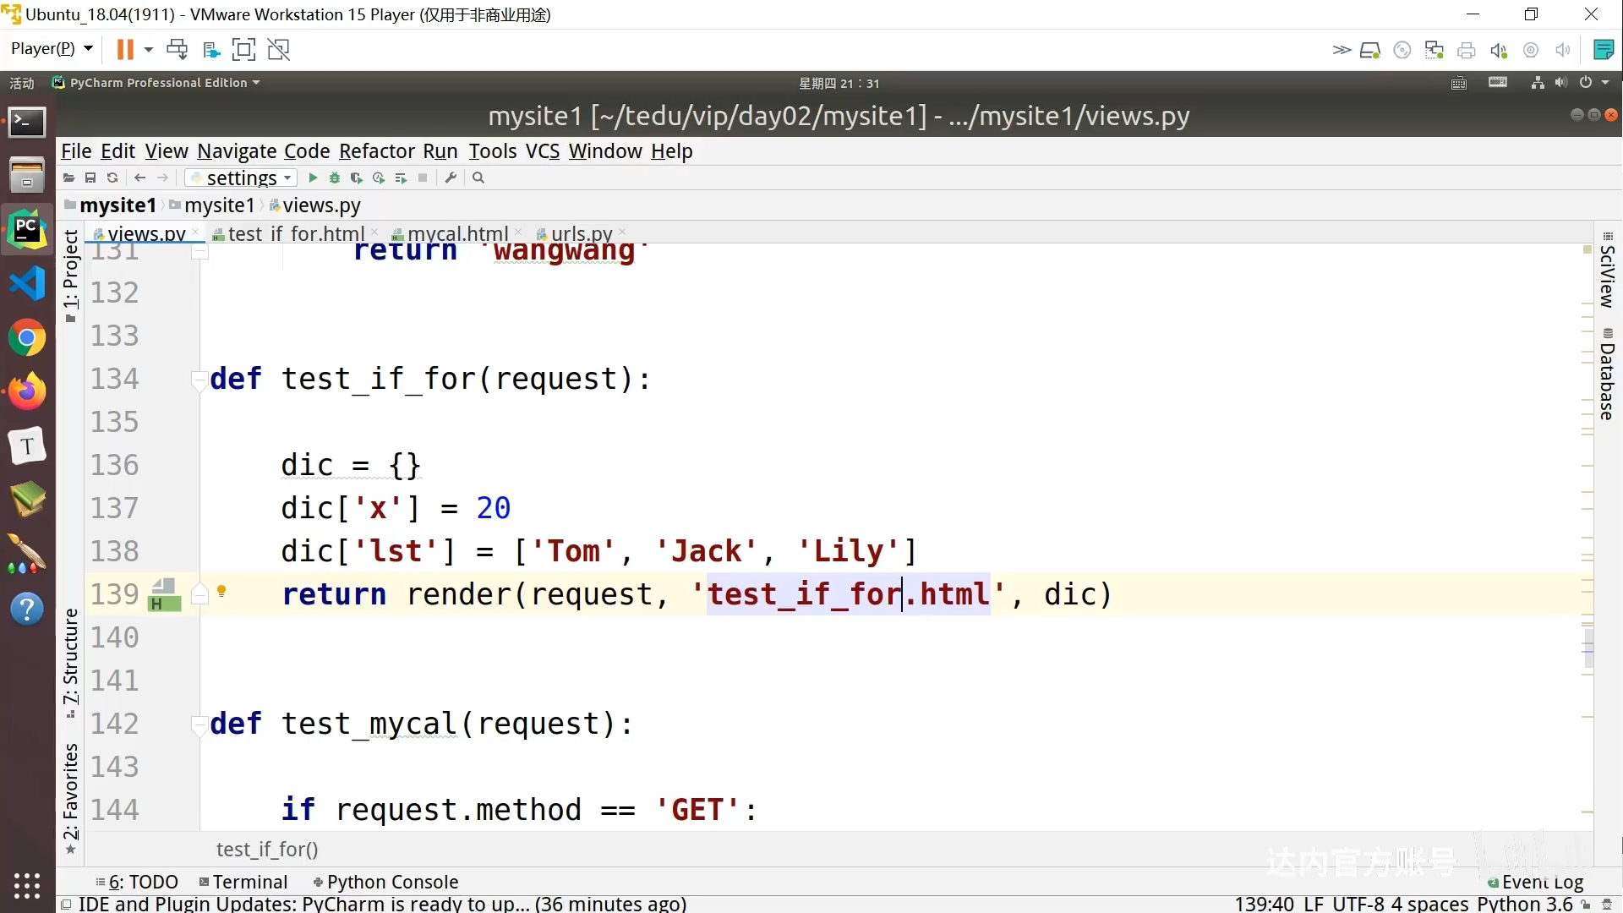
Task: Click the UTF-8 encoding status
Action: click(1358, 904)
